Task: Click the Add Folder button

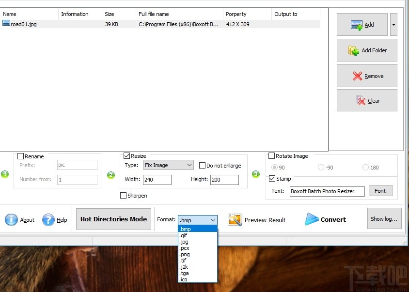Action: (x=367, y=50)
